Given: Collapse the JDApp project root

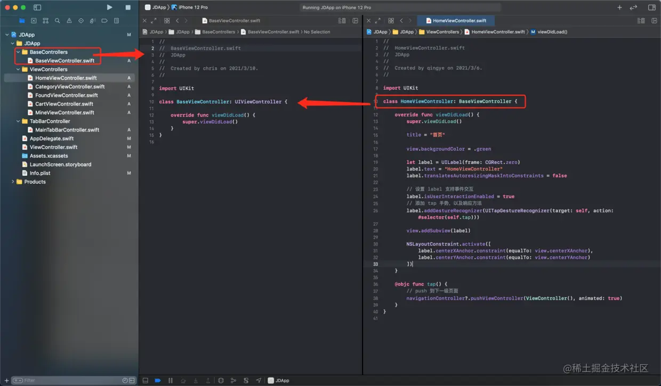Looking at the screenshot, I should pyautogui.click(x=7, y=35).
